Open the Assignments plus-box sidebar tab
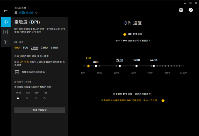The width and height of the screenshot is (199, 136). pyautogui.click(x=6, y=32)
